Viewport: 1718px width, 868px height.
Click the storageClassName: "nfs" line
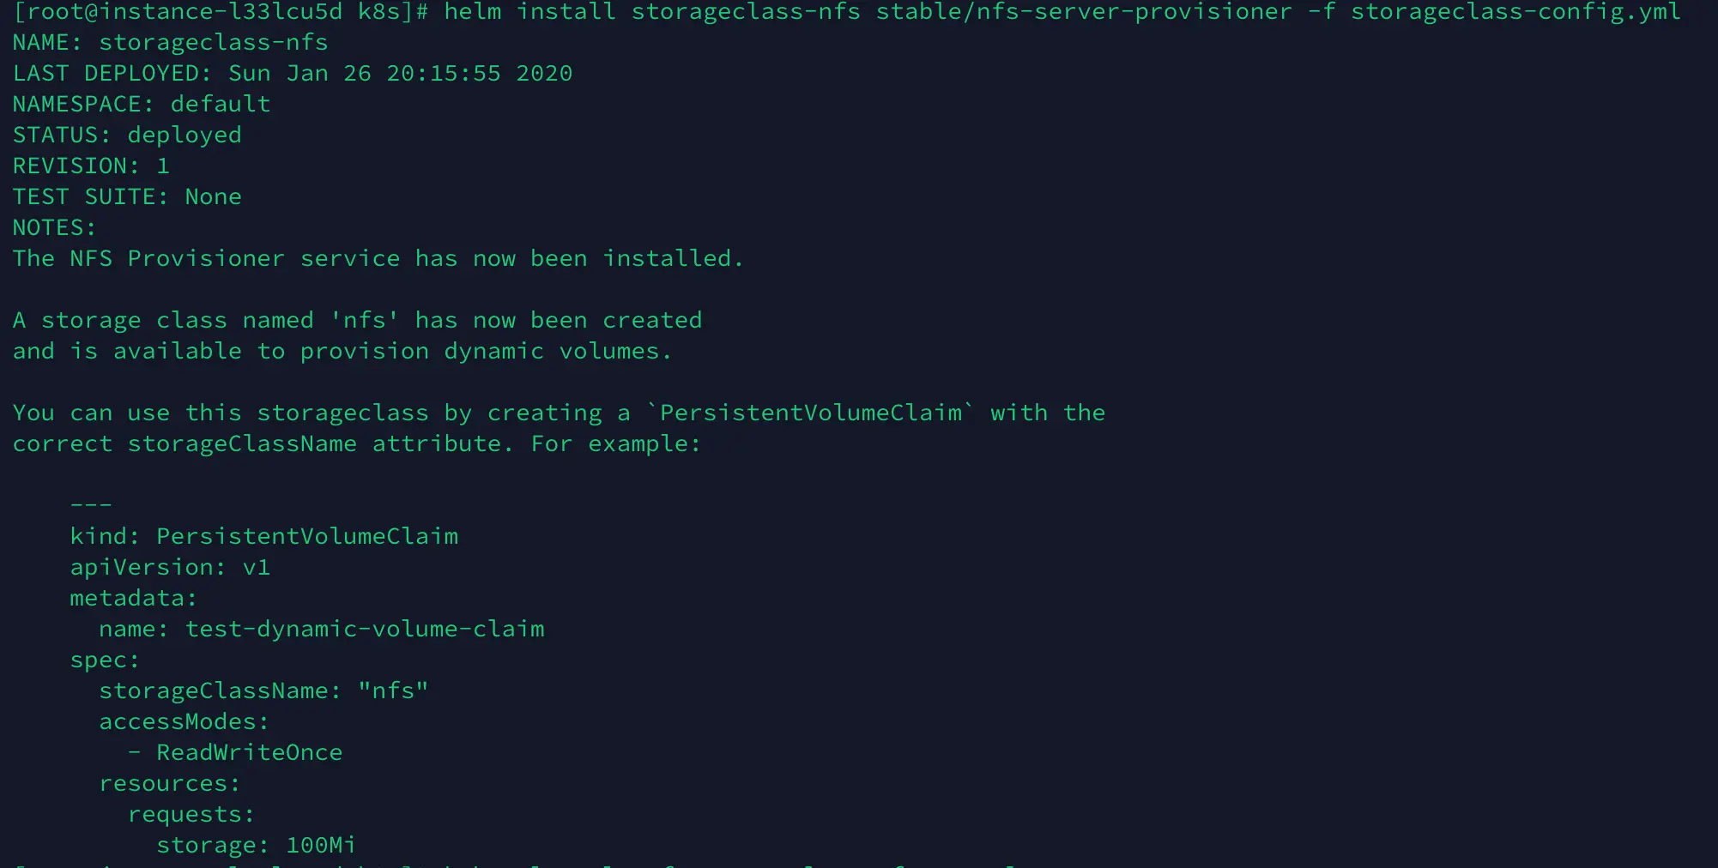pos(263,690)
